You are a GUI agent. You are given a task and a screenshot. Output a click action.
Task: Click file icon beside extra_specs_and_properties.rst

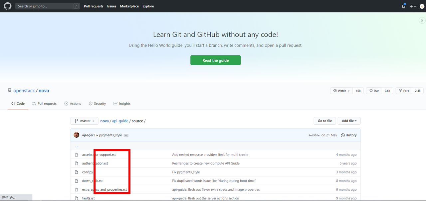pyautogui.click(x=76, y=190)
